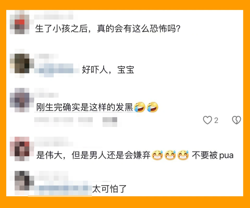
Task: Select the comment text 好吓人，宝宝
Action: pos(108,70)
